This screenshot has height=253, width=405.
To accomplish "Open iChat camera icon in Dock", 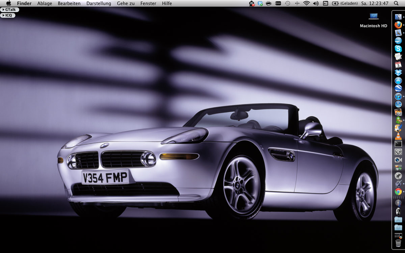I will (x=398, y=160).
